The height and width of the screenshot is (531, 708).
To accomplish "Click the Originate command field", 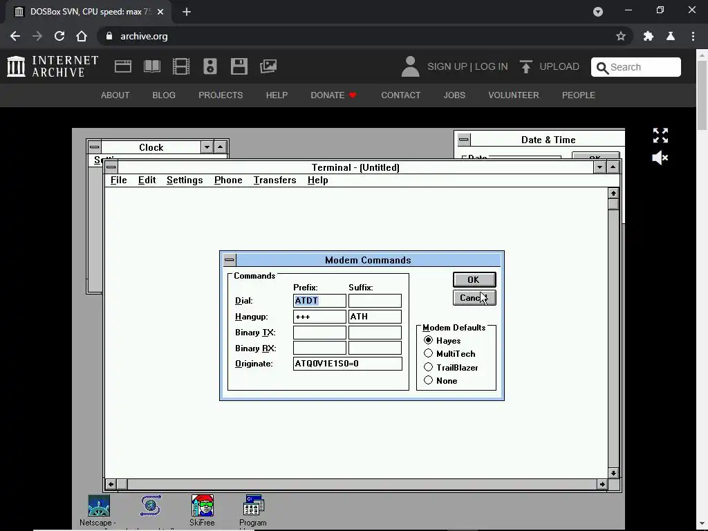I will click(347, 364).
